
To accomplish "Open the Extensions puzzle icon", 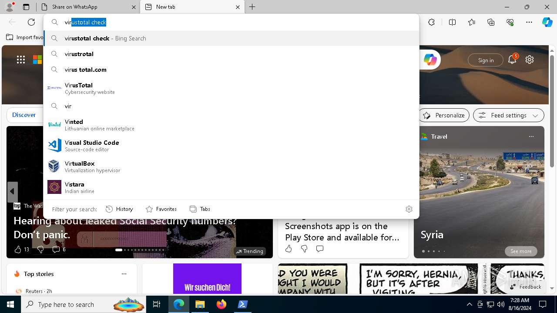I will [x=431, y=22].
